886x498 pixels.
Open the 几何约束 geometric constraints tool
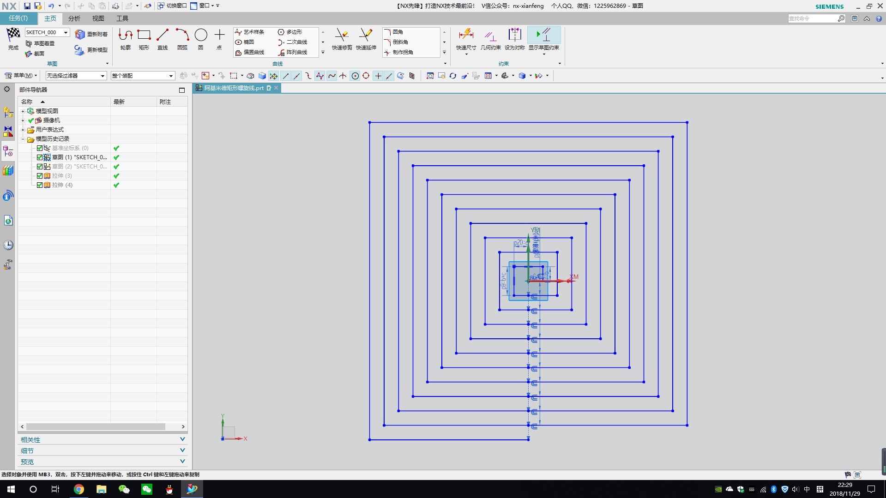pyautogui.click(x=490, y=40)
